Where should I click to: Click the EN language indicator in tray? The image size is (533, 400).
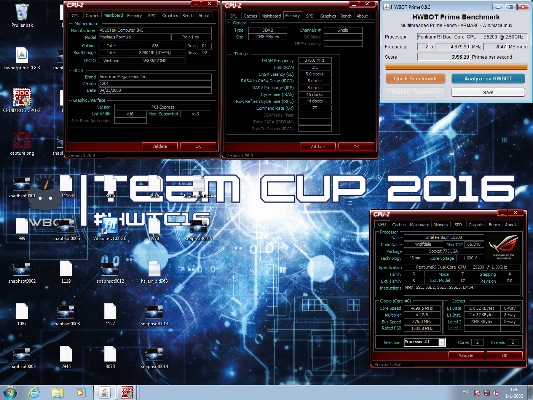465,392
